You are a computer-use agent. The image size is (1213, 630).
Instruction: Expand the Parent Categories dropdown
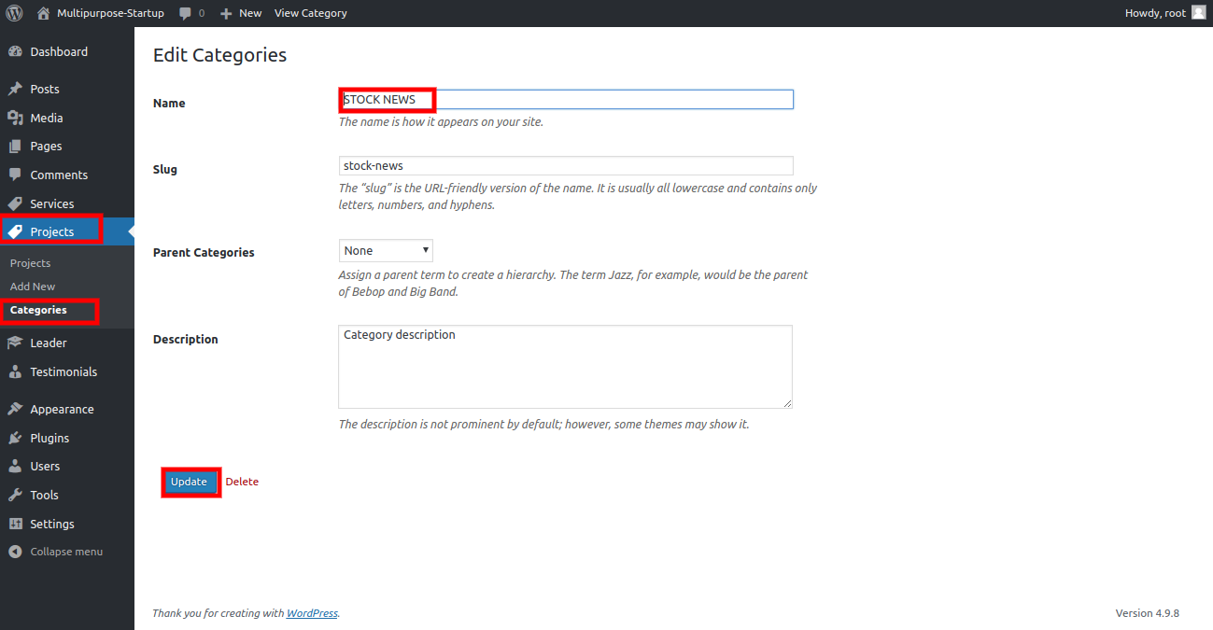coord(386,251)
